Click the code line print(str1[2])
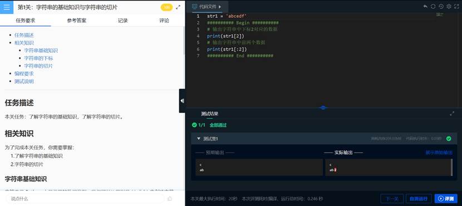Image resolution: width=462 pixels, height=206 pixels. click(225, 36)
